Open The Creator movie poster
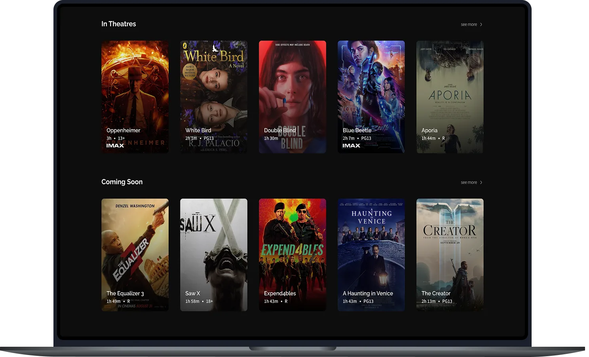This screenshot has height=357, width=589. [x=450, y=255]
